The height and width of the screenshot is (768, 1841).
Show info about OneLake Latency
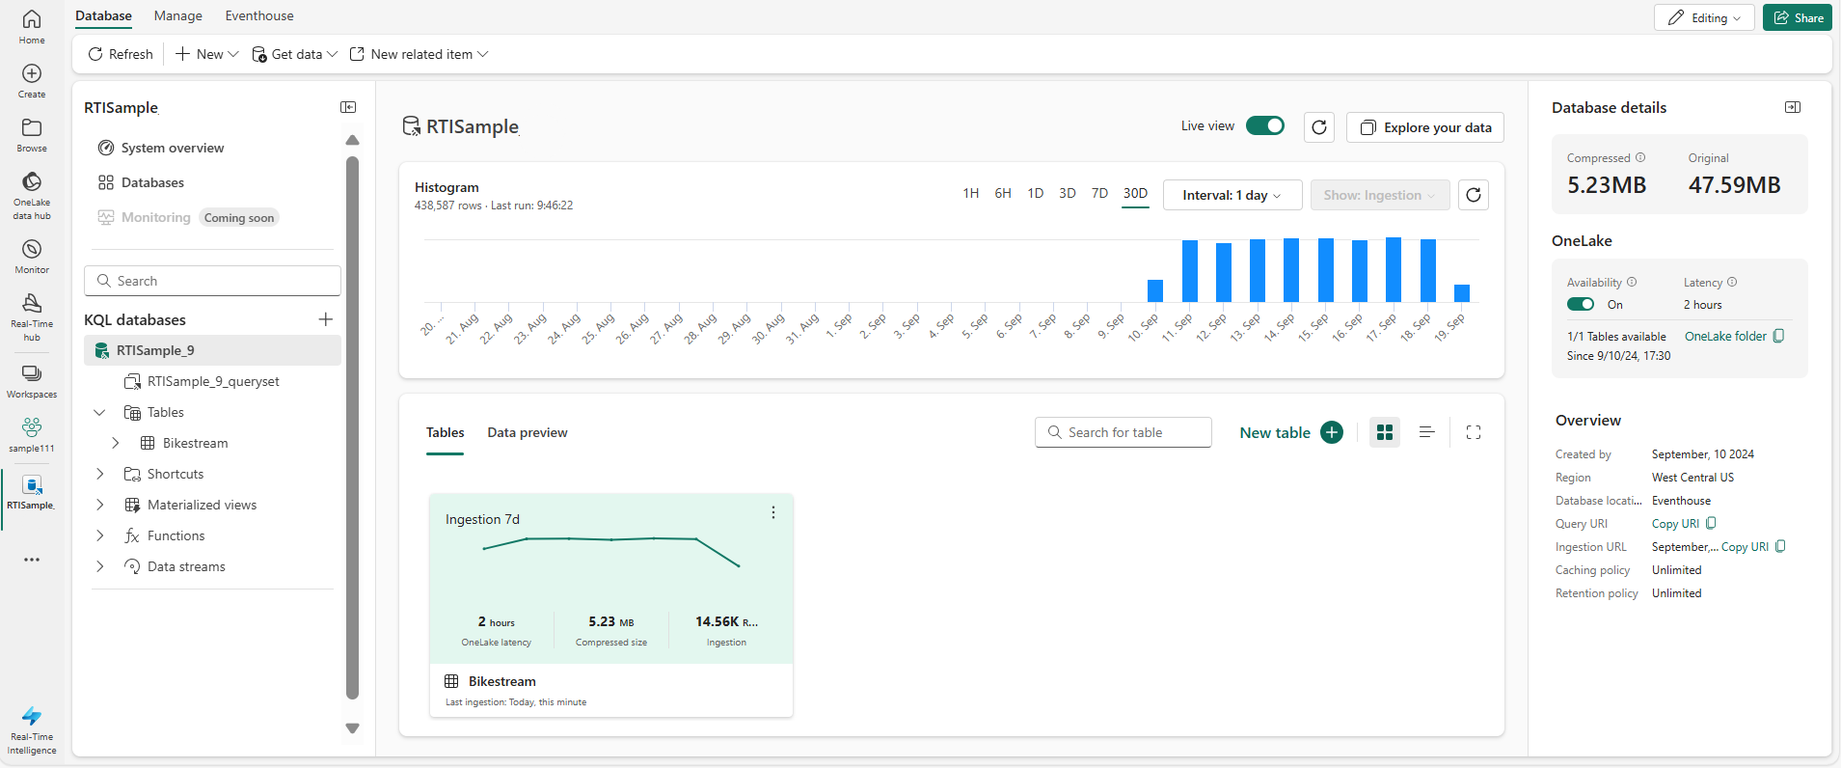(1732, 282)
